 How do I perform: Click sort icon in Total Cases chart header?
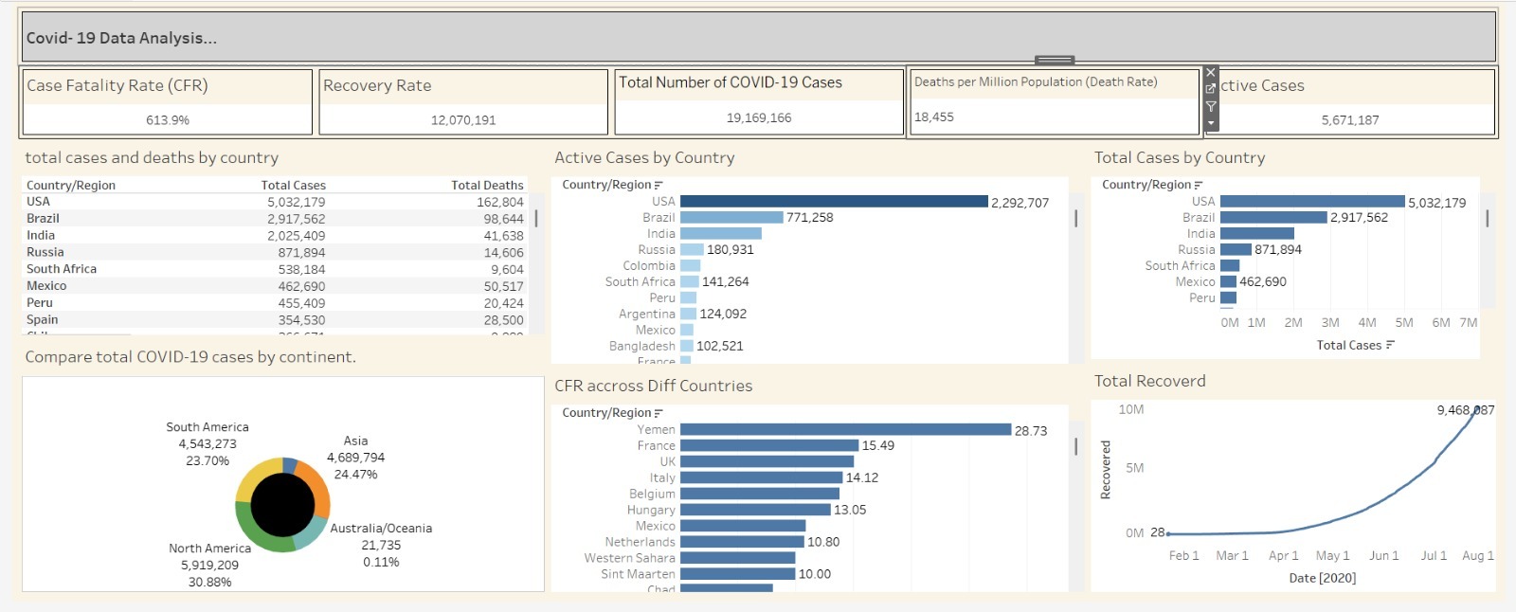[x=1198, y=185]
